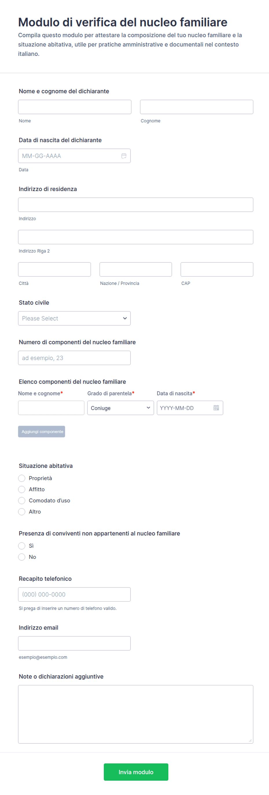Select Comodato d'uso housing option
This screenshot has width=269, height=795.
(21, 500)
